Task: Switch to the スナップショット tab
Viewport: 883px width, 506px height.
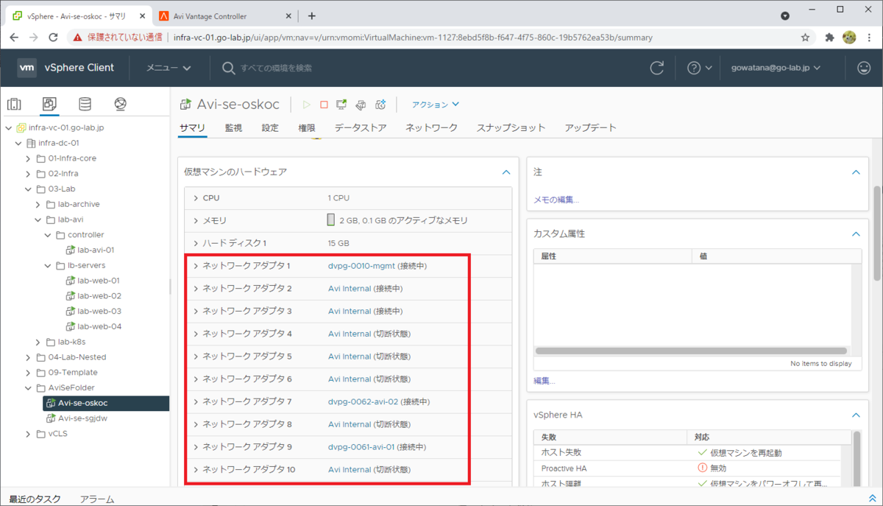Action: click(x=511, y=127)
